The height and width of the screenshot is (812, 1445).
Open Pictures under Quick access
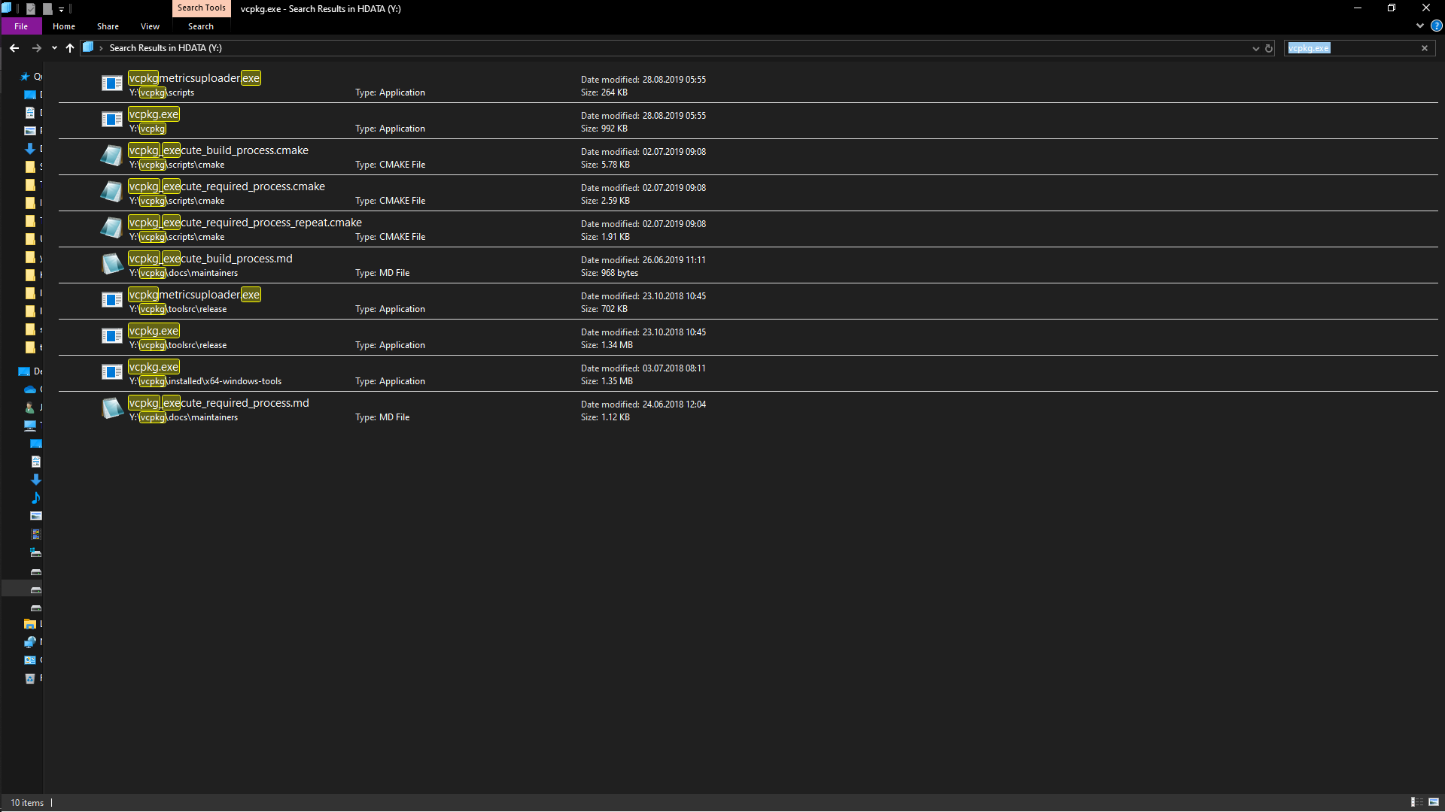[30, 131]
